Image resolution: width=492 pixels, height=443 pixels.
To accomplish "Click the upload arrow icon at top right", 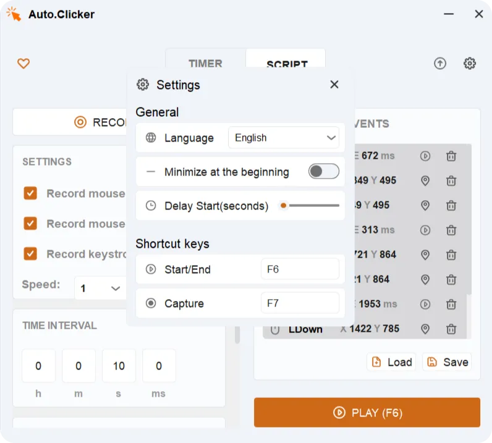I will [440, 64].
